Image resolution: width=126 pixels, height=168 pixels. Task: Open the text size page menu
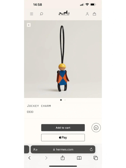pyautogui.click(x=35, y=149)
